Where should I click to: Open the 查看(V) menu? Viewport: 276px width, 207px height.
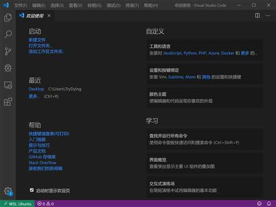(75, 5)
